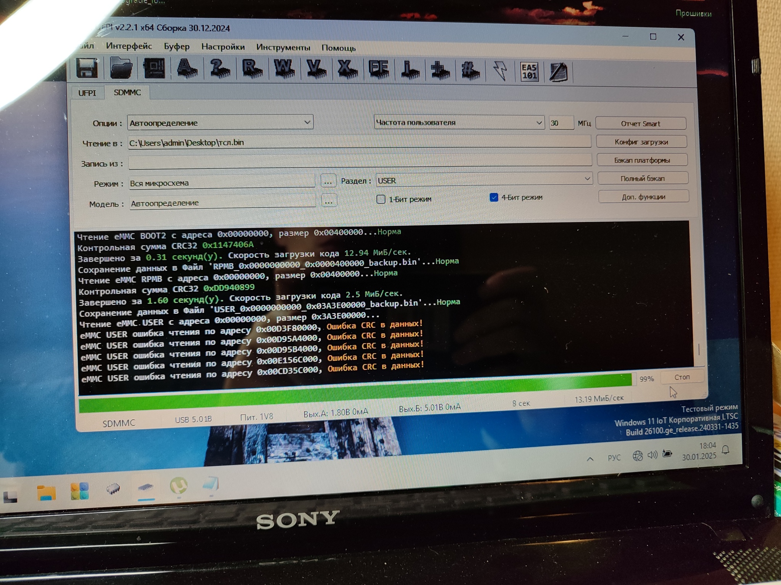Click the empty Запись из field

pos(360,161)
